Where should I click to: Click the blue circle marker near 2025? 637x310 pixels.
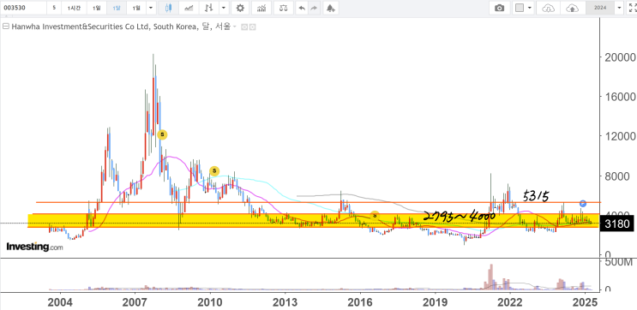[x=583, y=204]
